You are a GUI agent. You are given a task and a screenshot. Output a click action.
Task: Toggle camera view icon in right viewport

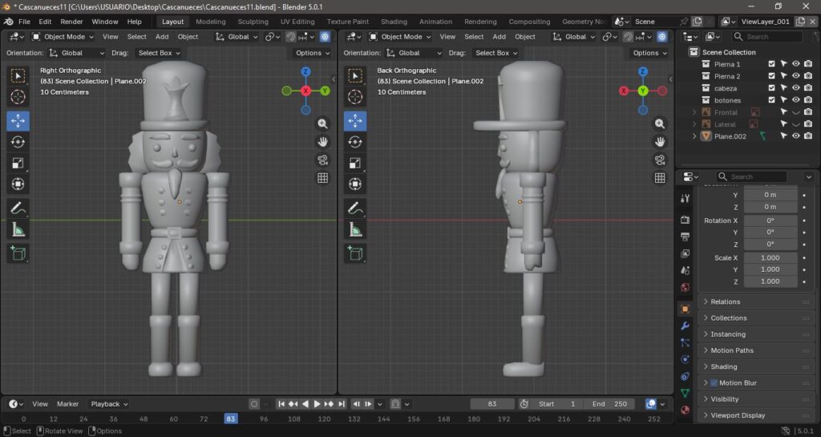[x=660, y=160]
